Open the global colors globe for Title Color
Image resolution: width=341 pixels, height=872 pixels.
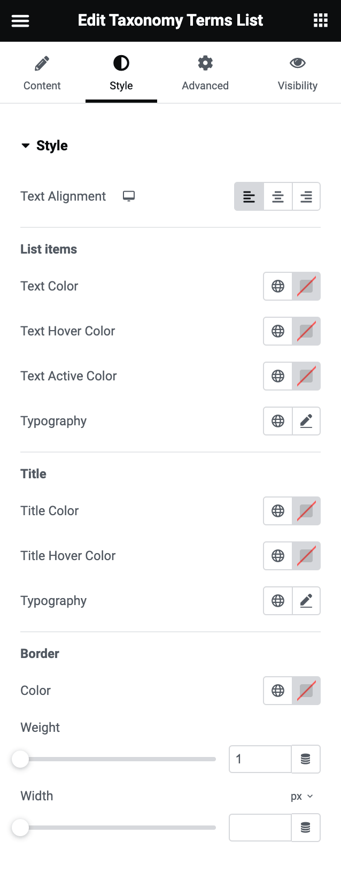point(277,511)
